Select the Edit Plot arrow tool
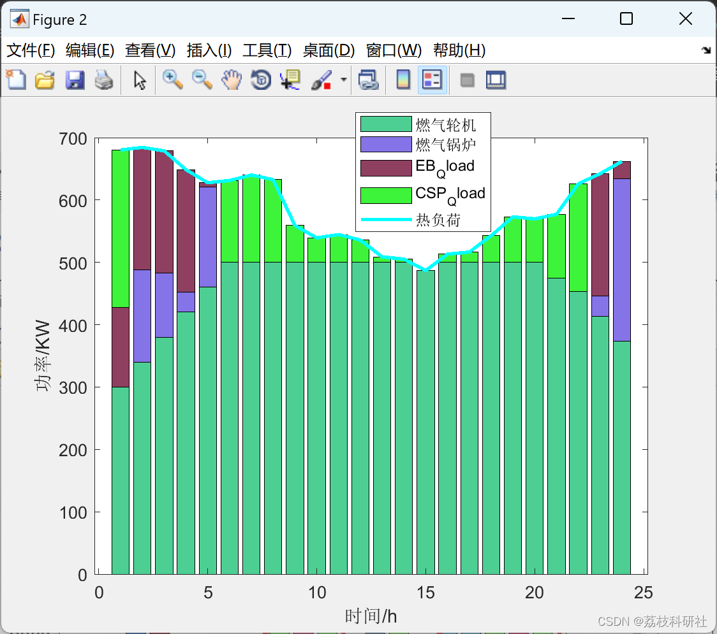717x634 pixels. (x=140, y=80)
